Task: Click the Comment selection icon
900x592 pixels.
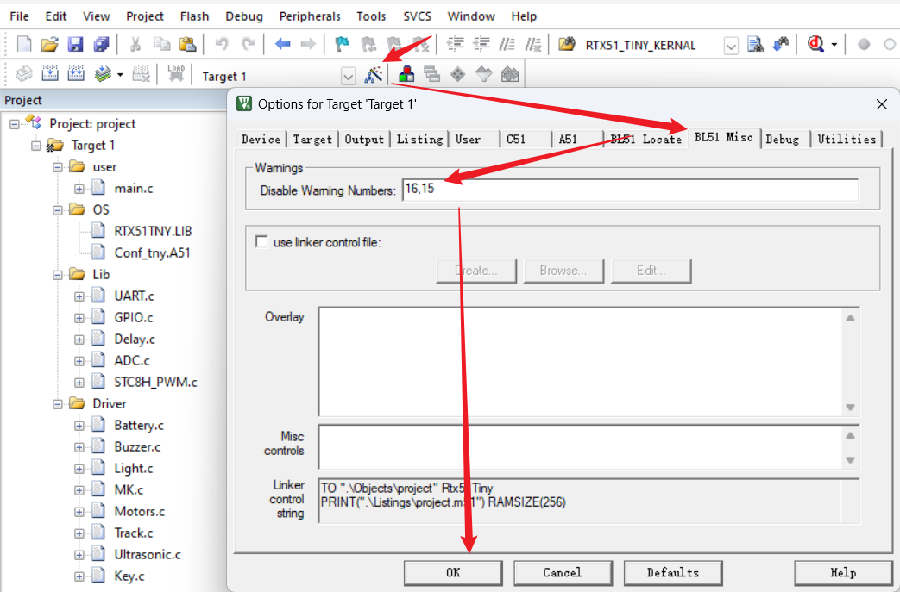Action: tap(507, 44)
